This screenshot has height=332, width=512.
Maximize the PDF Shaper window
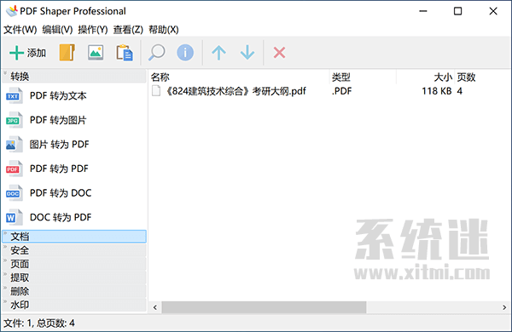click(457, 11)
